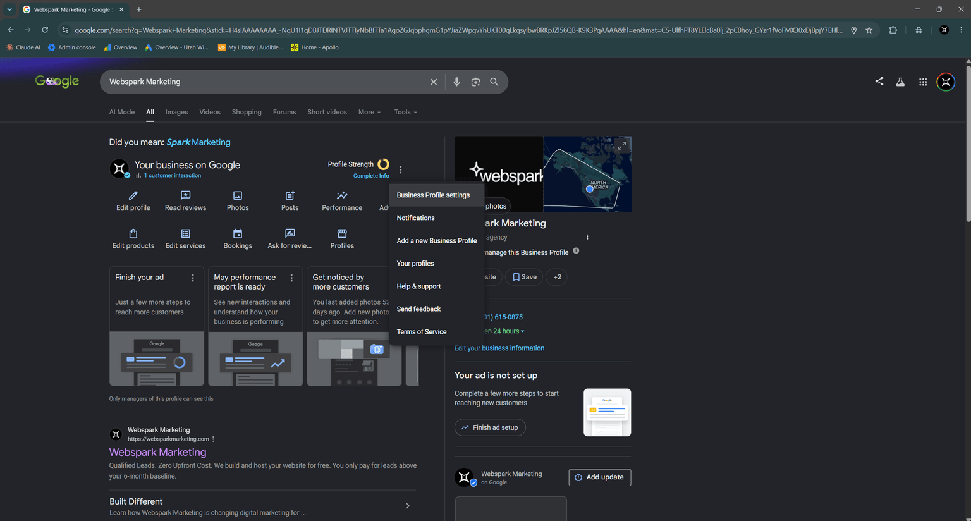Click the Bookings calendar icon
This screenshot has height=521, width=971.
pyautogui.click(x=238, y=233)
